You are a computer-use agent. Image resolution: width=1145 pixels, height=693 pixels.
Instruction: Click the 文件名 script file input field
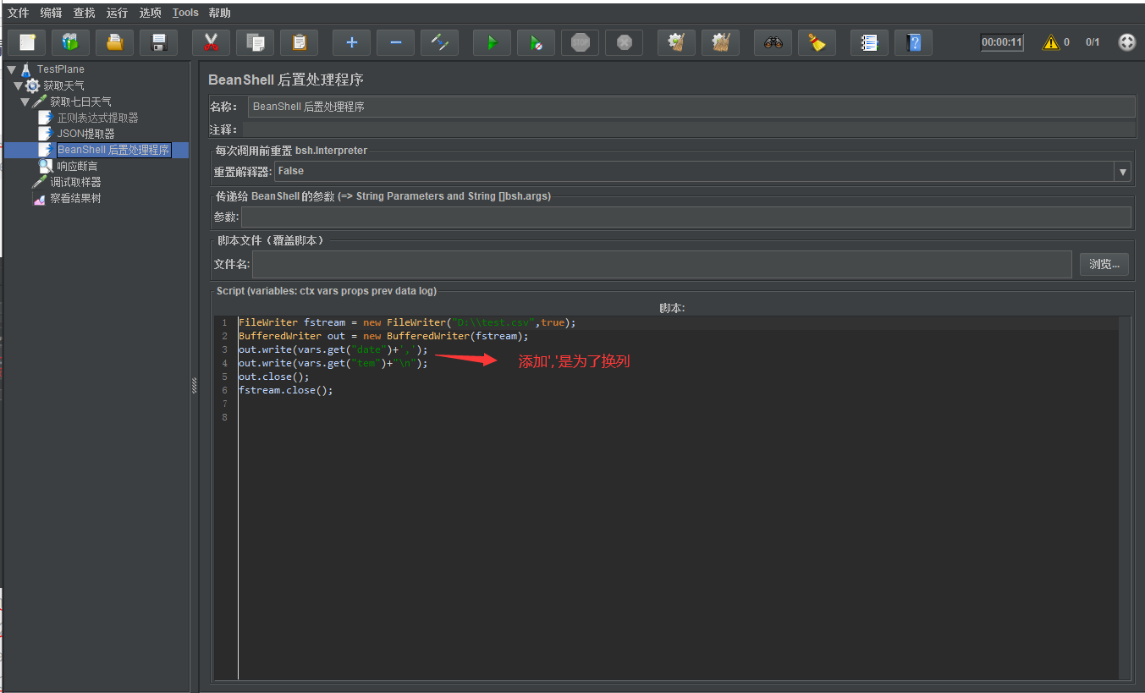[661, 265]
